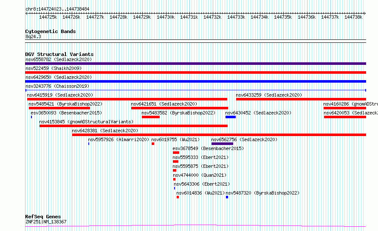Click the red nsv522459 variant bar
The height and width of the screenshot is (231, 378).
[x=195, y=72]
